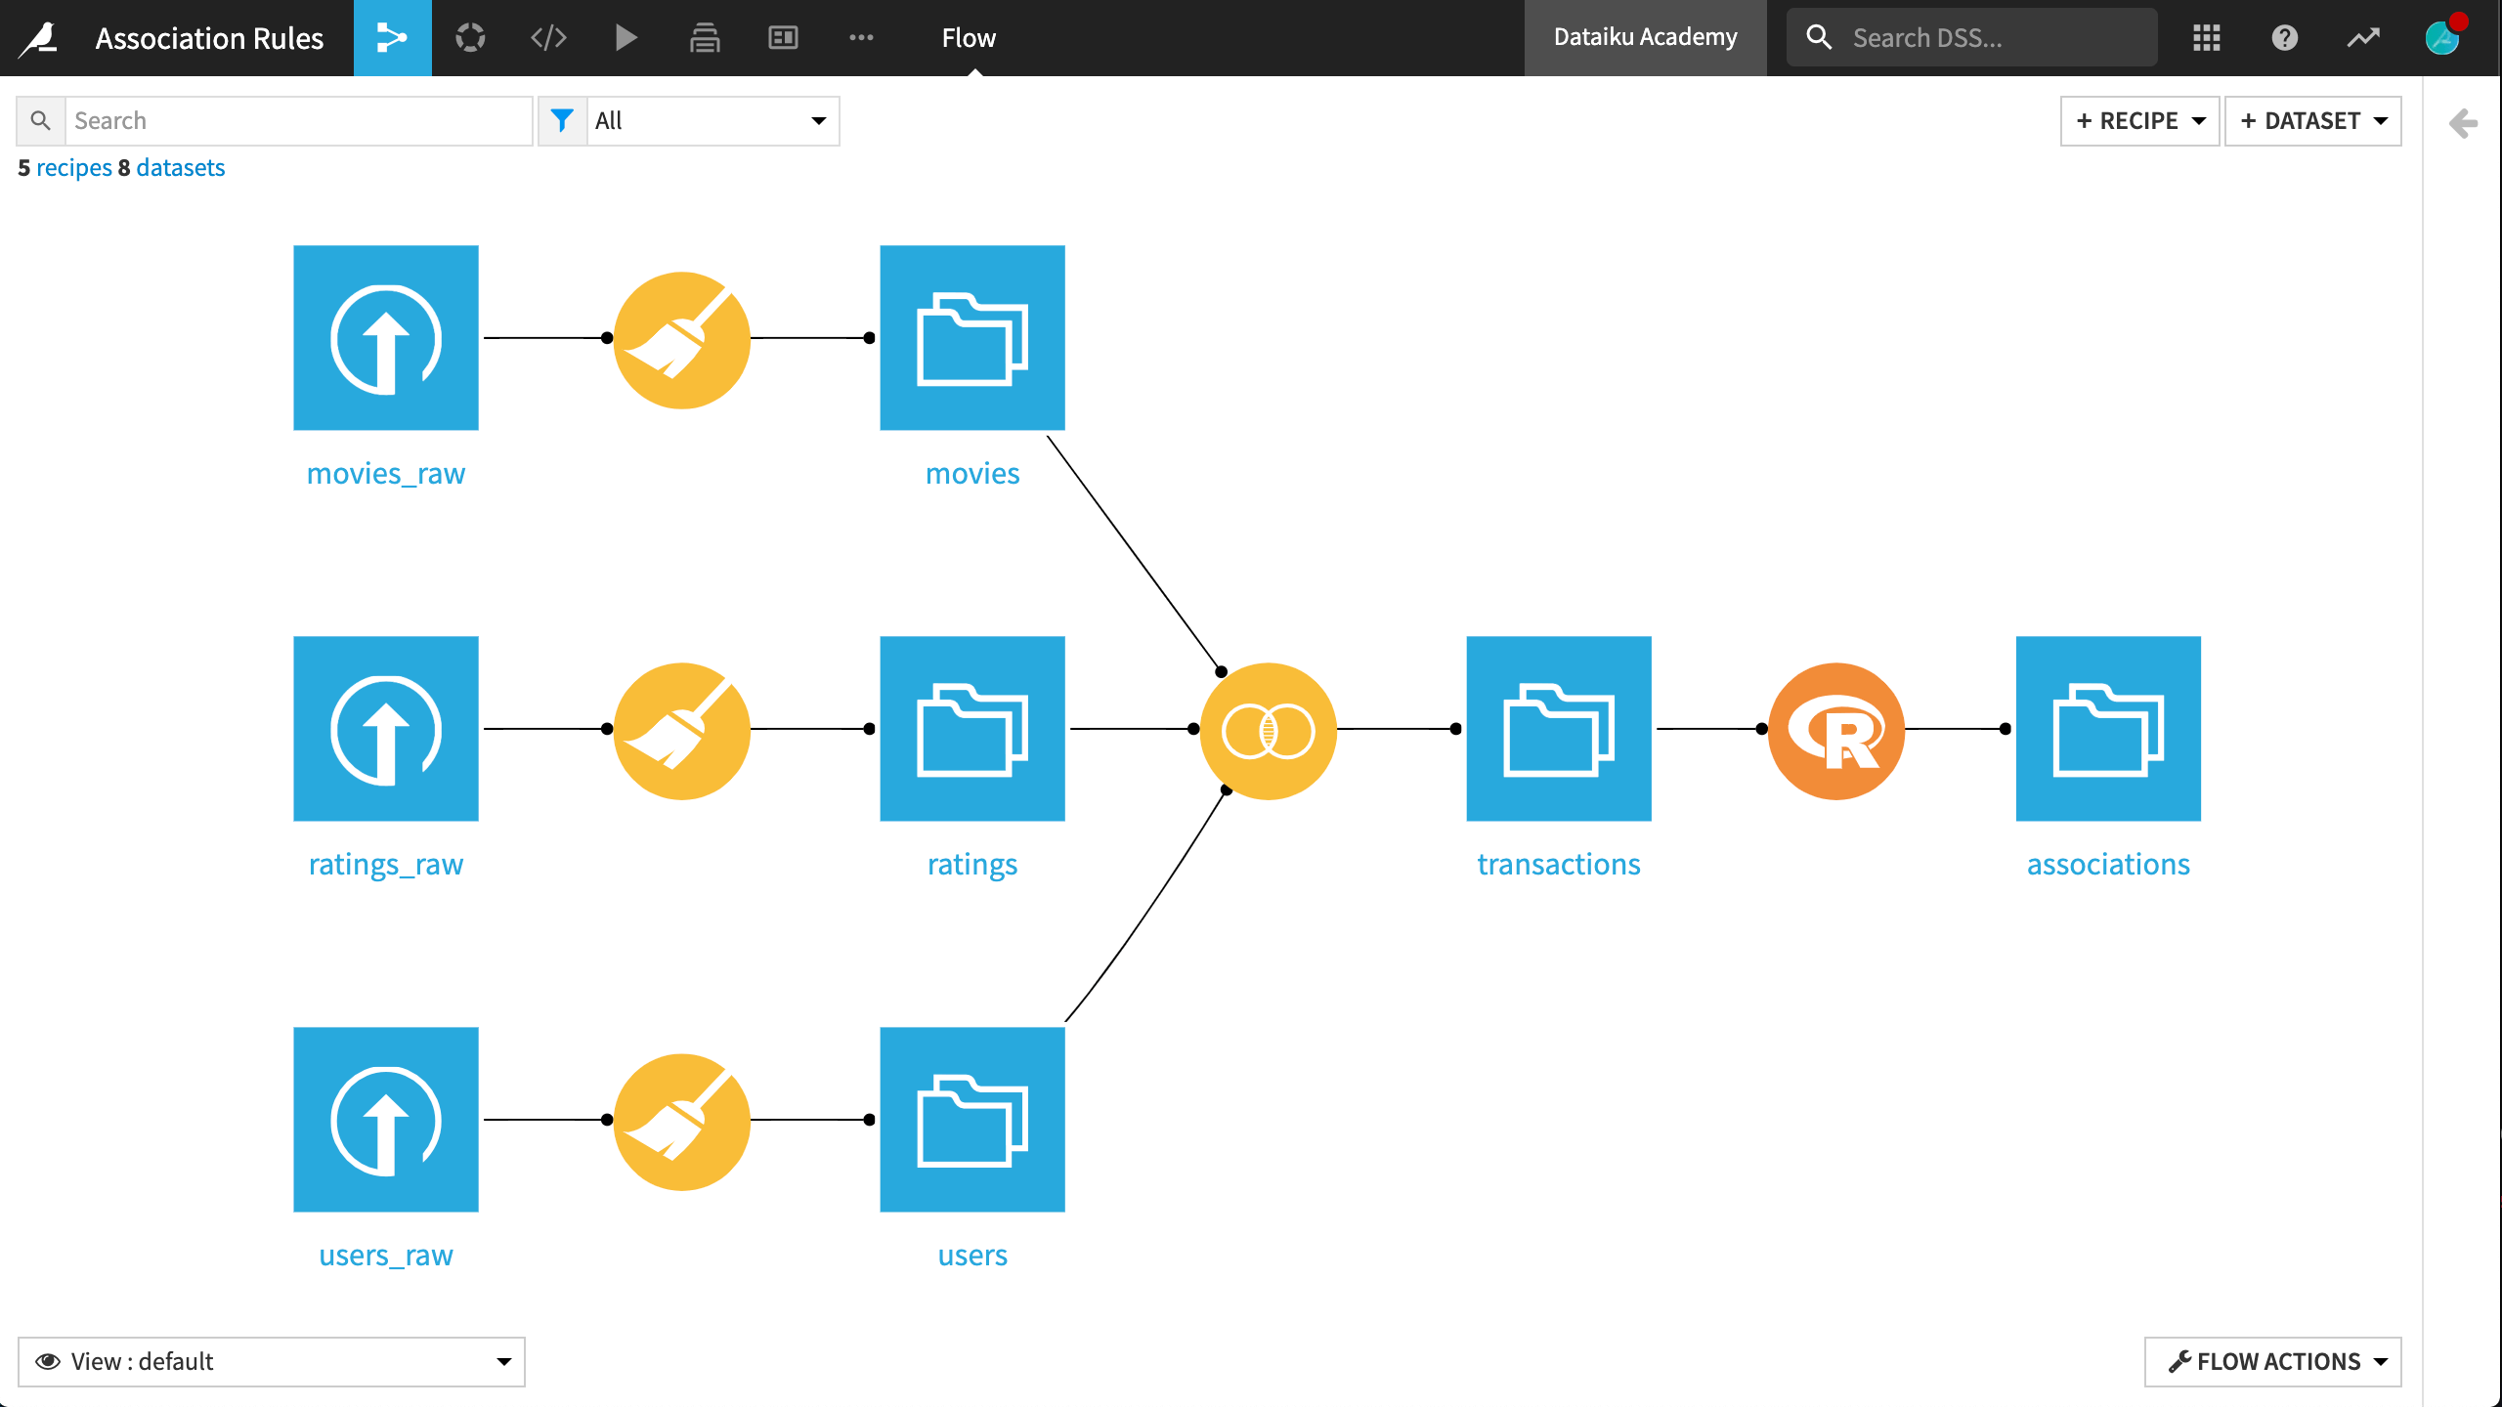
Task: Open the Dashboards icon
Action: click(x=783, y=38)
